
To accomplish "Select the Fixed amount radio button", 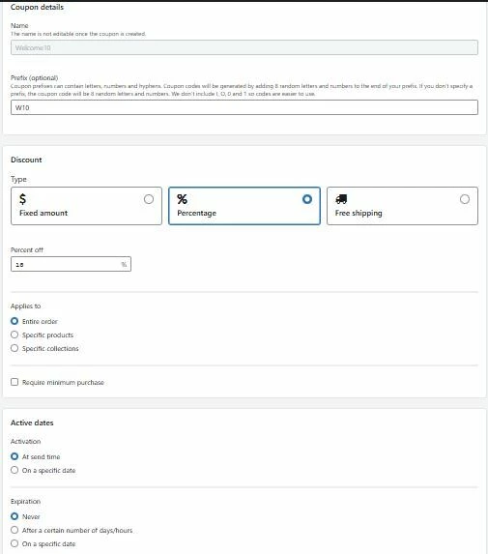I will point(149,199).
